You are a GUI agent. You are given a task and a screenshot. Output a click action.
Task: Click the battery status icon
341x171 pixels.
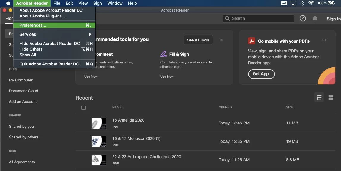[x=331, y=3]
